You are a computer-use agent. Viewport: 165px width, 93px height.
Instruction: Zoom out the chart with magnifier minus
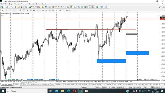coord(82,7)
